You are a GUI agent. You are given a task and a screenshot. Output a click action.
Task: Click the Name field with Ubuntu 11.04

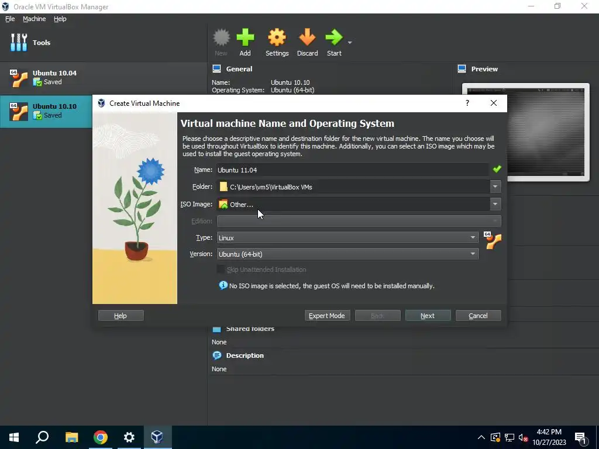(x=352, y=170)
